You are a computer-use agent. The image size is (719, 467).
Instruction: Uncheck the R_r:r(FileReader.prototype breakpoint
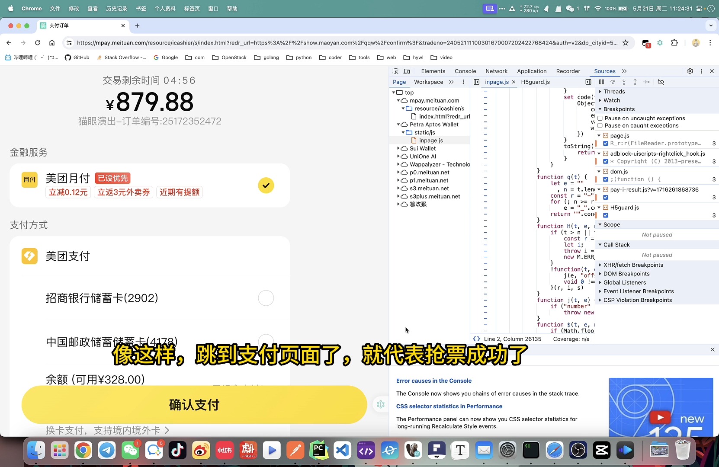tap(606, 144)
